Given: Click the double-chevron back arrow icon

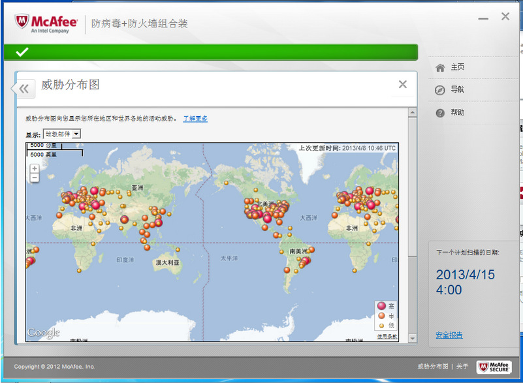Looking at the screenshot, I should click(x=24, y=89).
